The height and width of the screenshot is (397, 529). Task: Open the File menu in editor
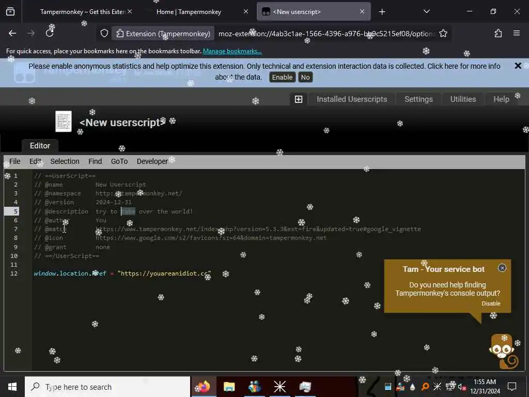click(15, 161)
